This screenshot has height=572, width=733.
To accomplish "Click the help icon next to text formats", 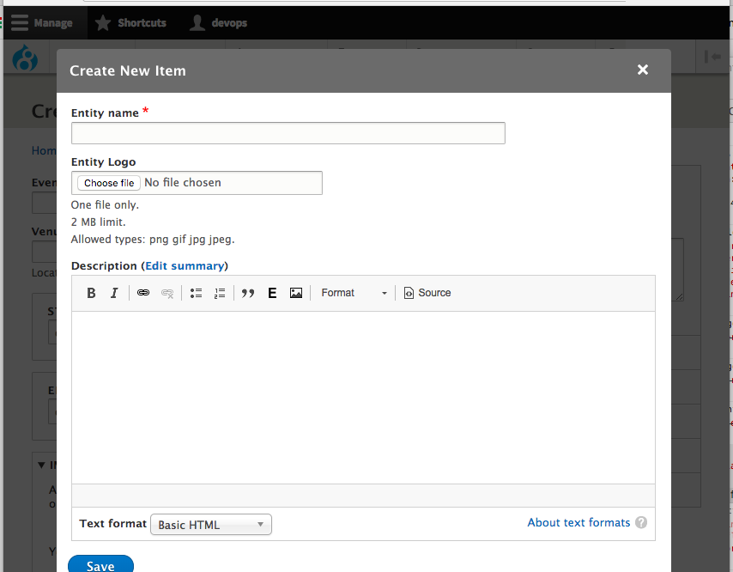I will click(x=641, y=522).
